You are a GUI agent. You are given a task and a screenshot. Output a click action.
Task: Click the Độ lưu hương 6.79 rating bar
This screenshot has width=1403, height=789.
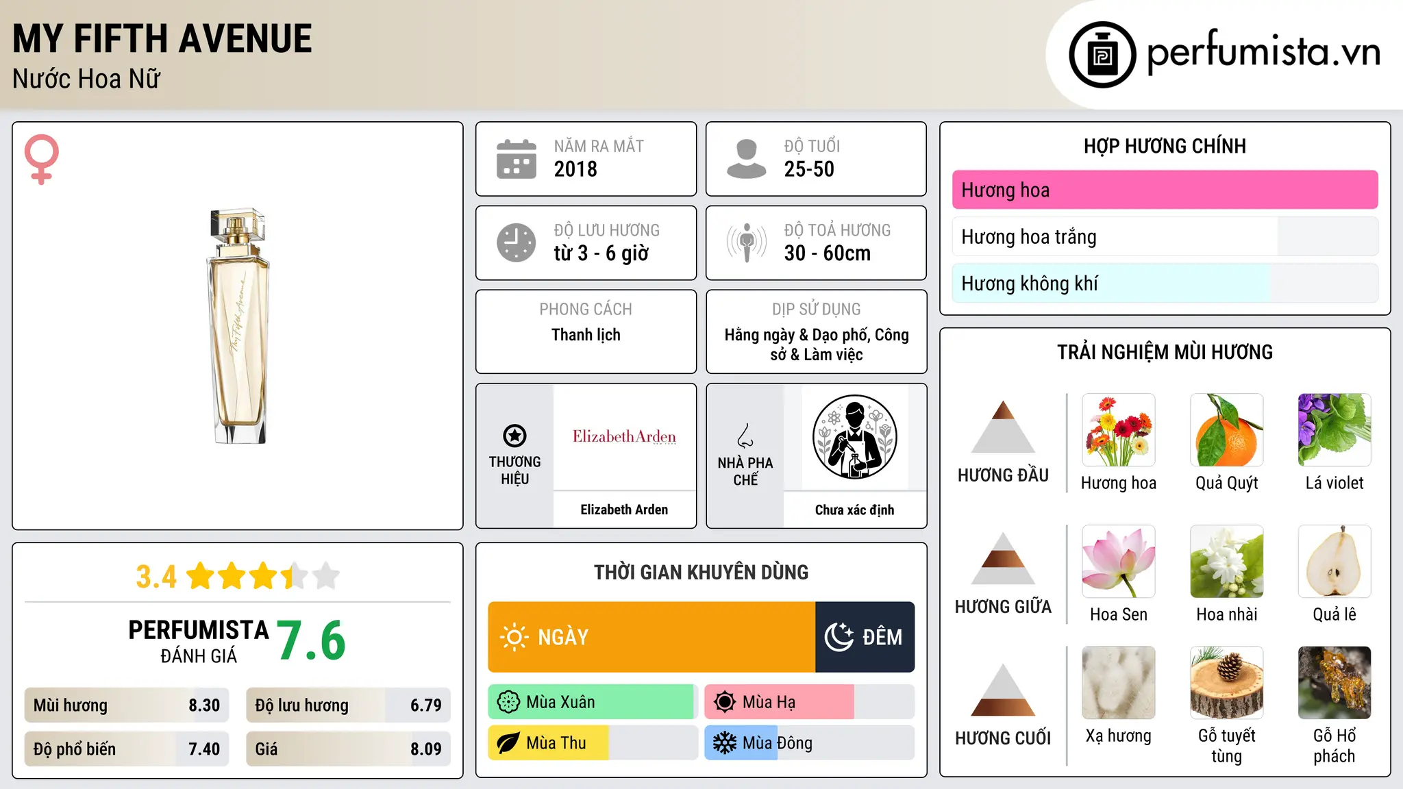pos(348,705)
